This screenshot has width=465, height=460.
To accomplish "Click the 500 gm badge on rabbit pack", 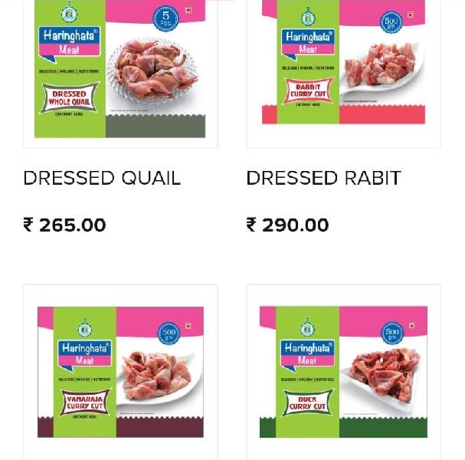I will (391, 22).
